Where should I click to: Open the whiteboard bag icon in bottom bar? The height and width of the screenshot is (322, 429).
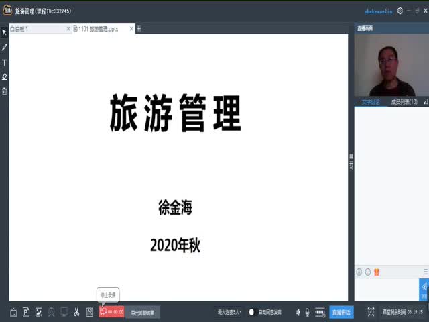pyautogui.click(x=13, y=312)
